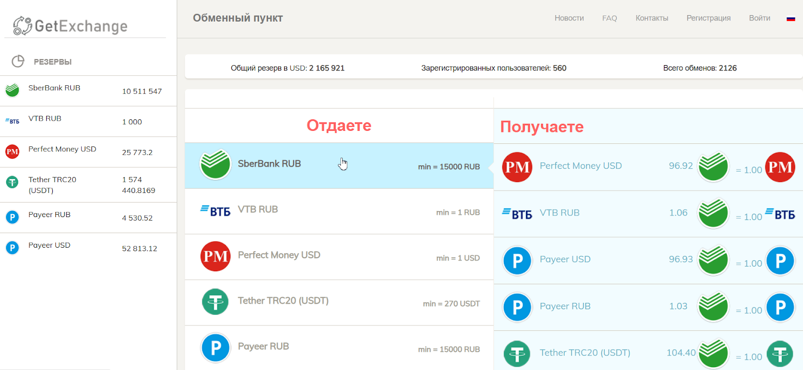Click the Получаете column heading
This screenshot has width=803, height=370.
click(x=542, y=127)
